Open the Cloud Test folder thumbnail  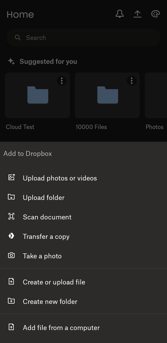click(37, 95)
